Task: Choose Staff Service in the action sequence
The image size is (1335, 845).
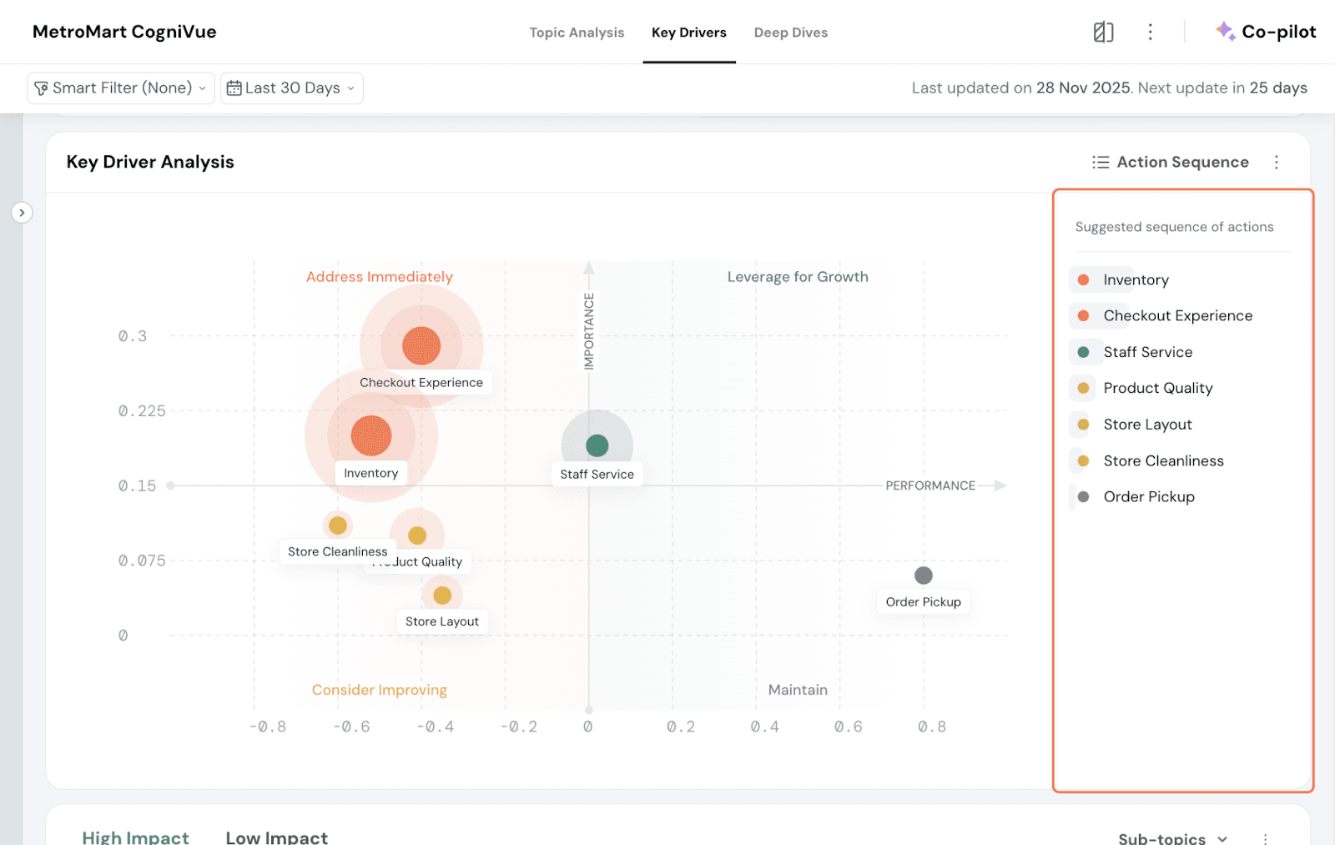Action: pyautogui.click(x=1147, y=352)
